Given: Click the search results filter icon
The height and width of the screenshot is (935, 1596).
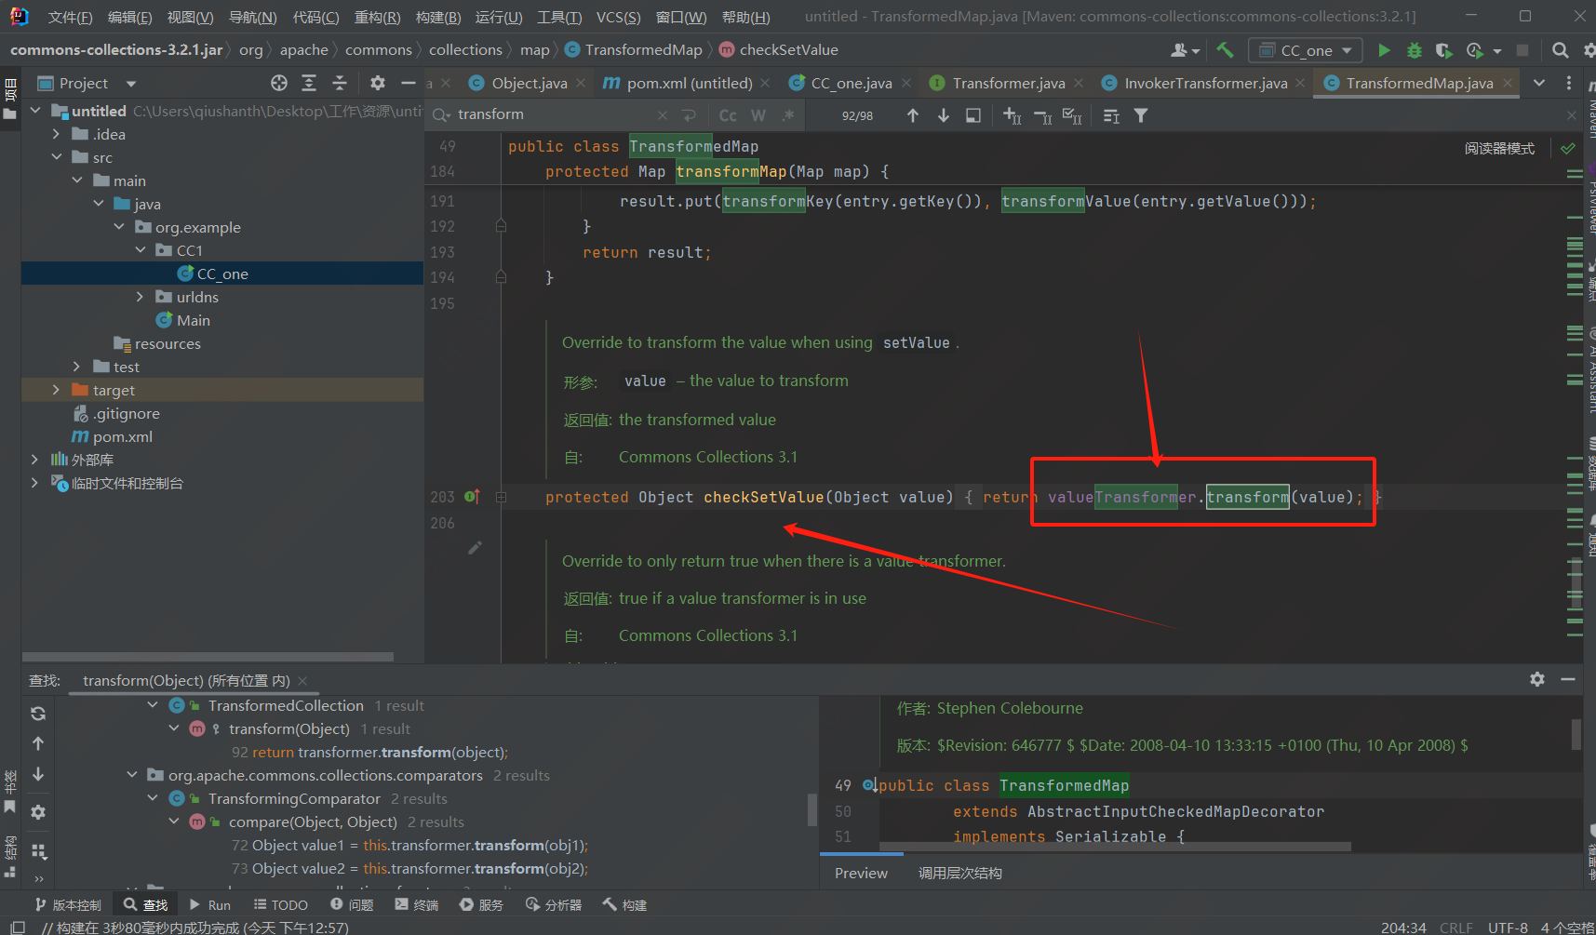Looking at the screenshot, I should (1141, 115).
